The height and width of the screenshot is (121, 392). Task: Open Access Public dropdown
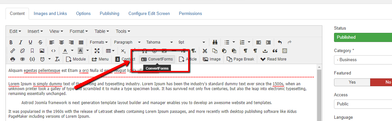coord(363,104)
